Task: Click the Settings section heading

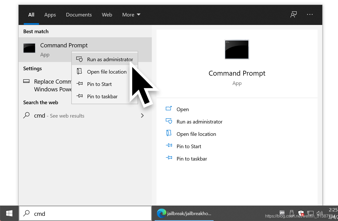Action: pos(33,68)
